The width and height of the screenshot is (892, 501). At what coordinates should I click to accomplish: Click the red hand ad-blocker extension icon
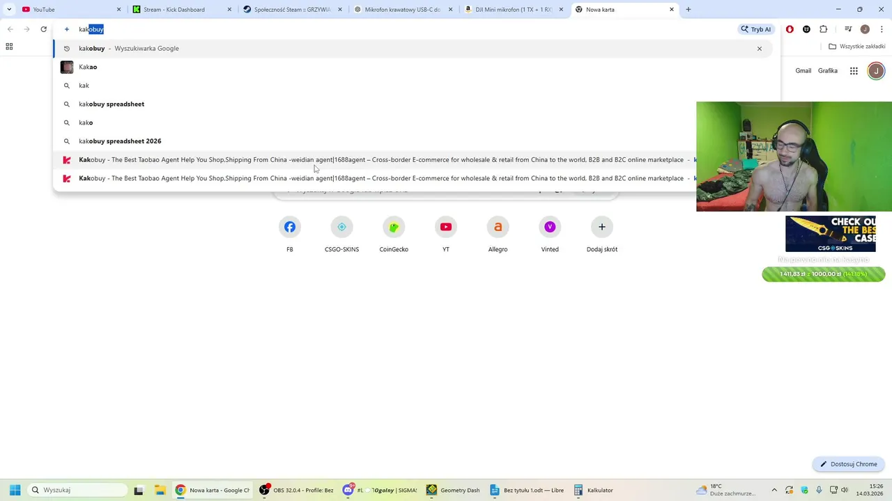(x=790, y=29)
